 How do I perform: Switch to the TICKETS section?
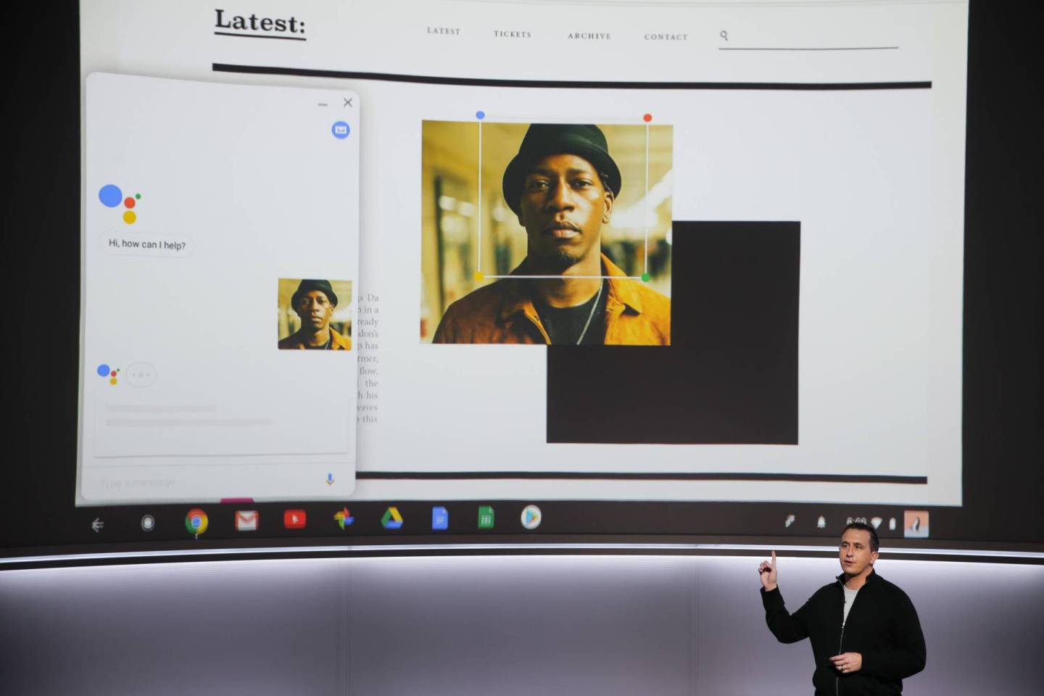(514, 35)
